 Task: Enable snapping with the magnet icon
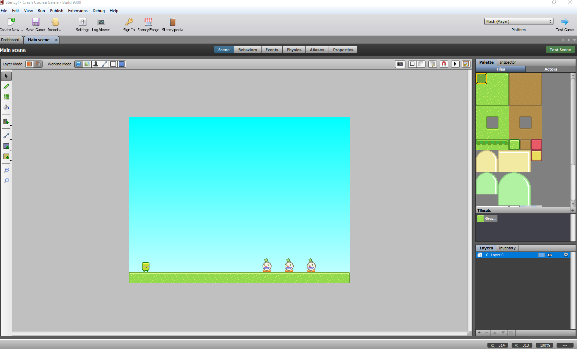point(444,64)
